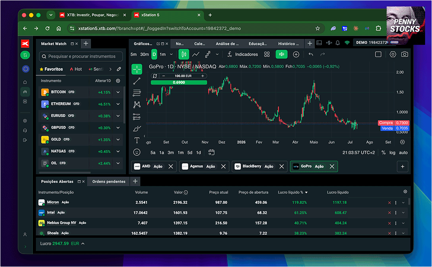Image resolution: width=432 pixels, height=267 pixels.
Task: Open chart templates grid icon
Action: (267, 54)
